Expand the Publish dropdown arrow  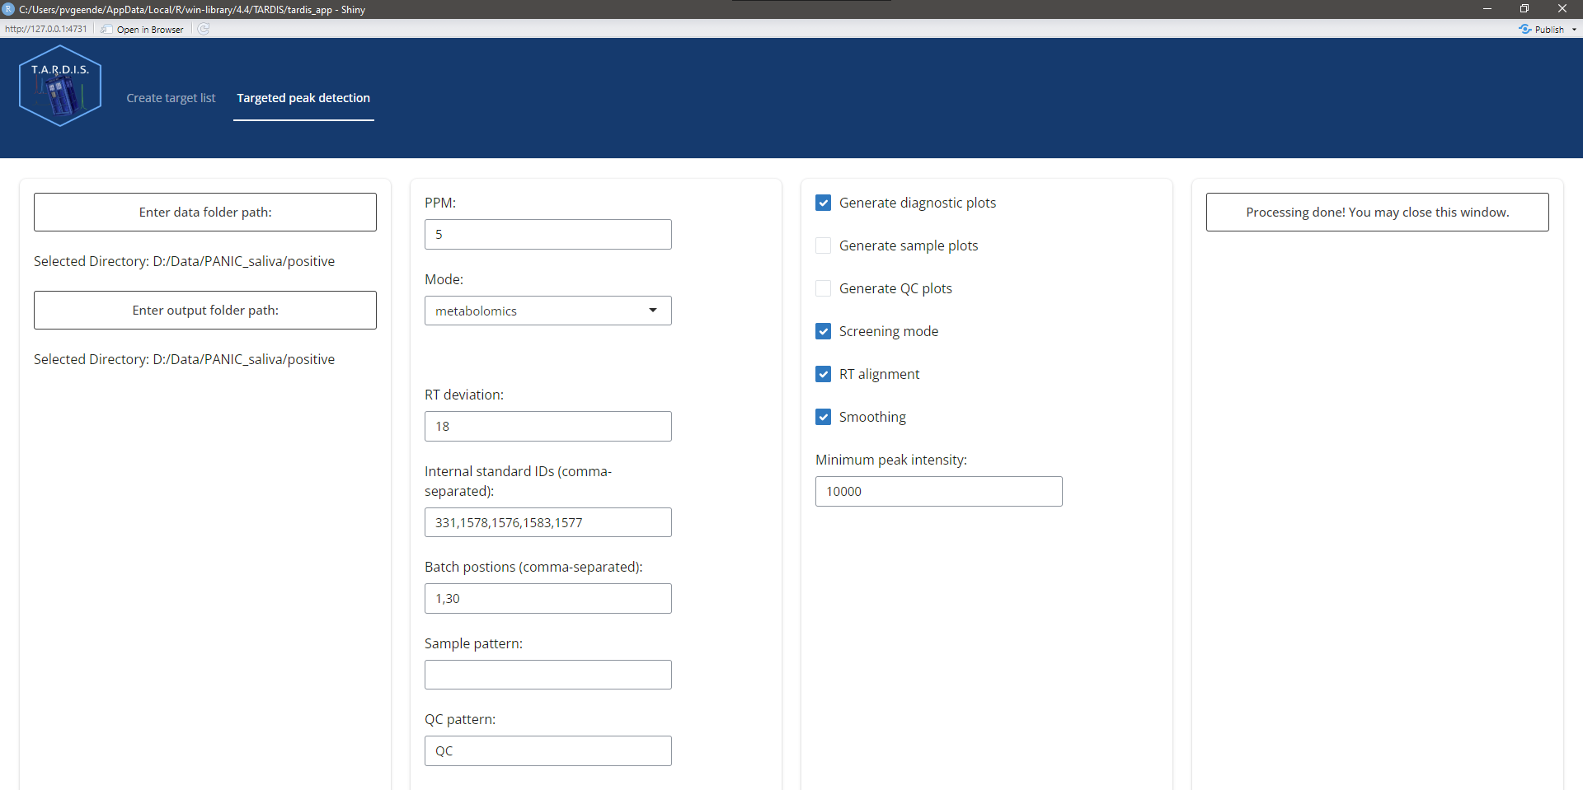[1574, 29]
